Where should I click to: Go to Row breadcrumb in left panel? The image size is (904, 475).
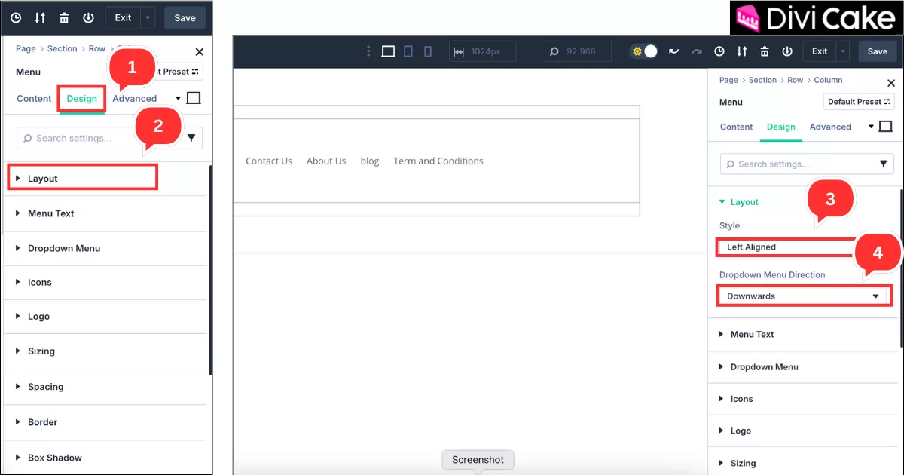click(x=97, y=48)
